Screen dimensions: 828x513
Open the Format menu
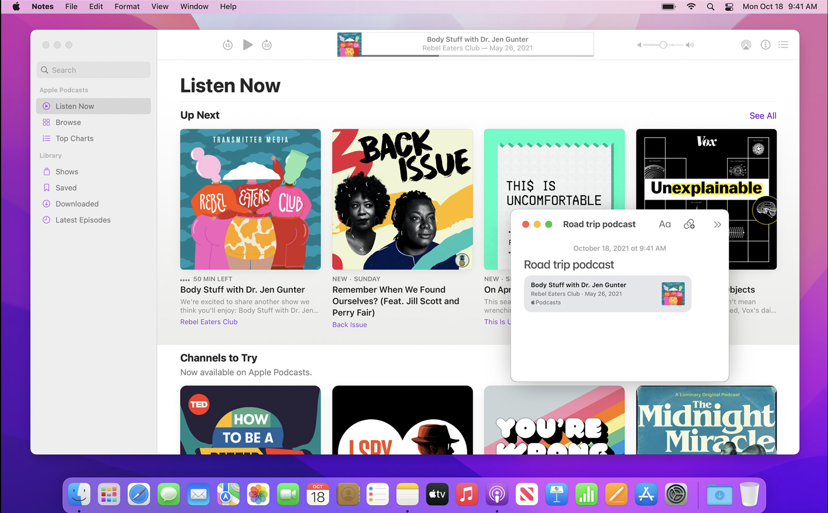(127, 7)
